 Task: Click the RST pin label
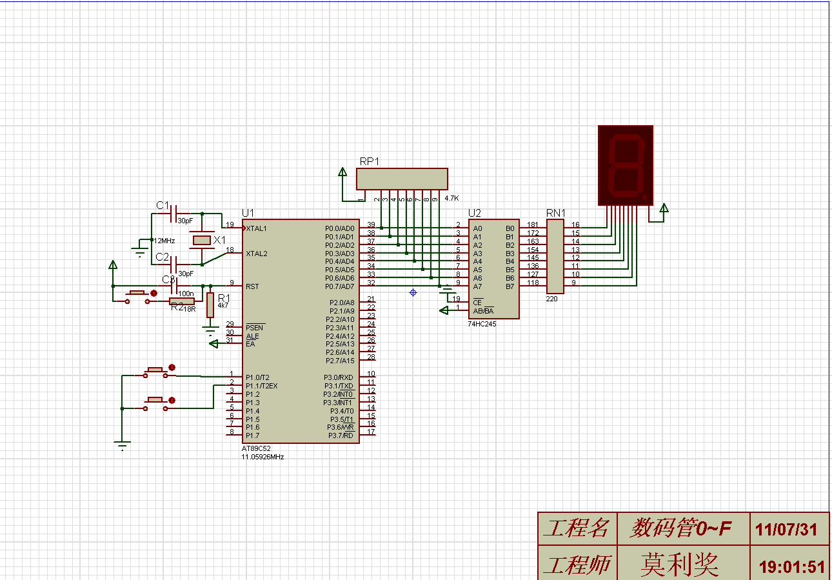252,286
